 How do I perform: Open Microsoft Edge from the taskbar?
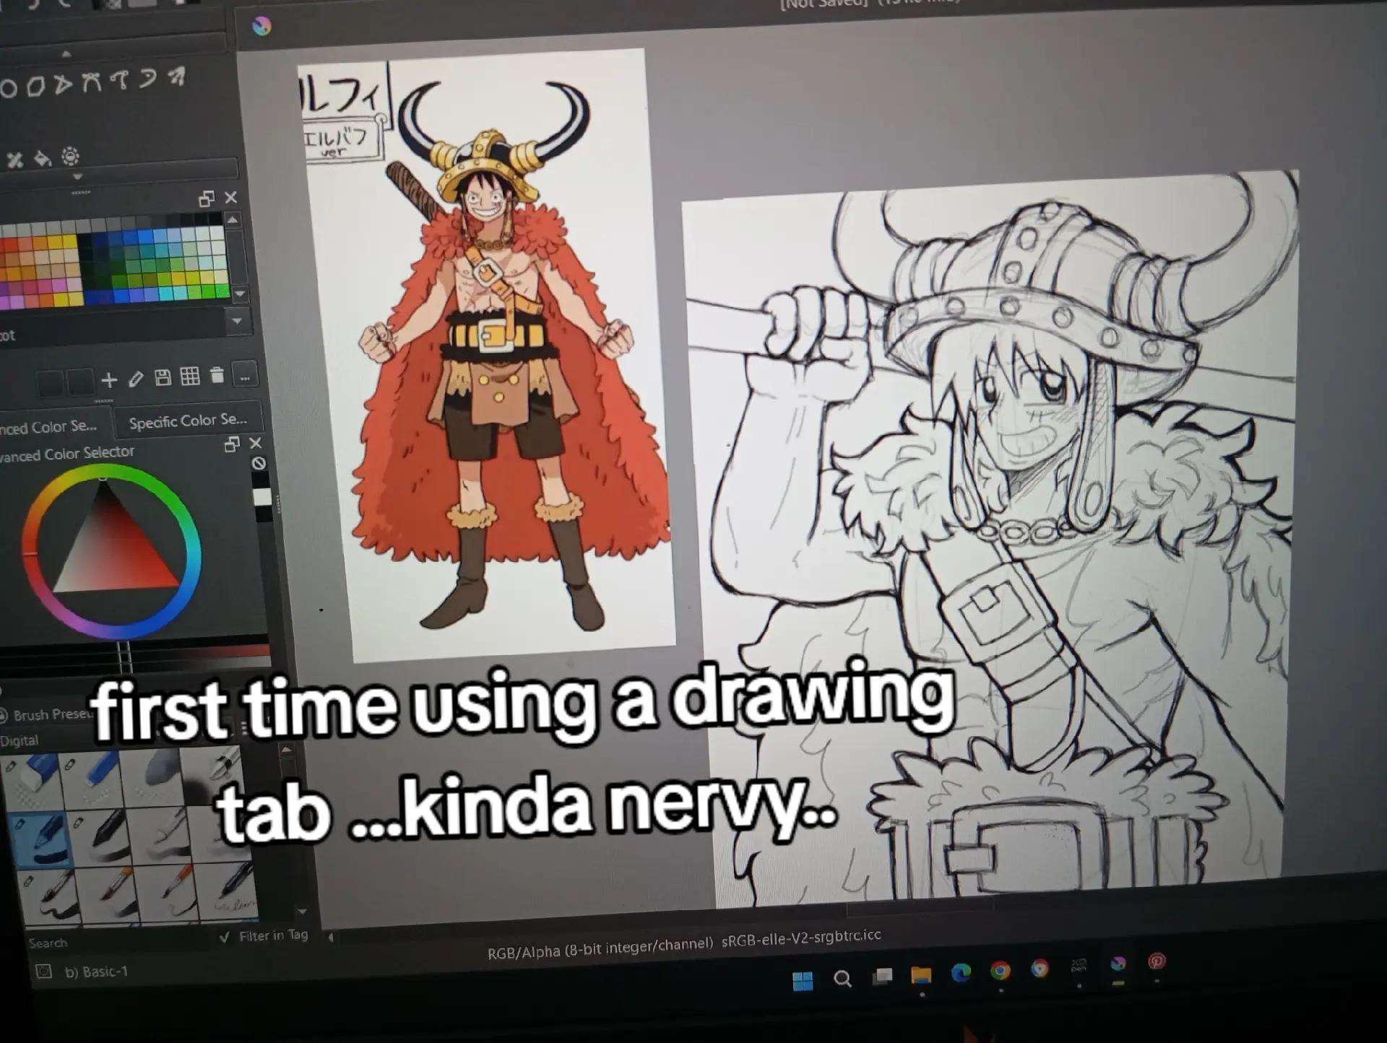tap(961, 974)
